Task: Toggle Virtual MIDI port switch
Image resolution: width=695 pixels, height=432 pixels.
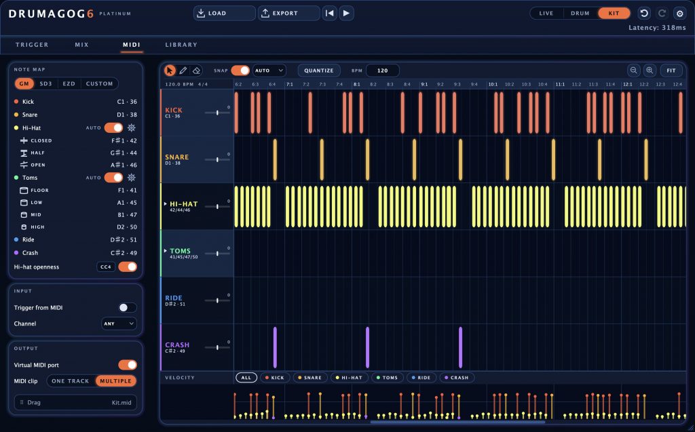Action: click(x=128, y=365)
